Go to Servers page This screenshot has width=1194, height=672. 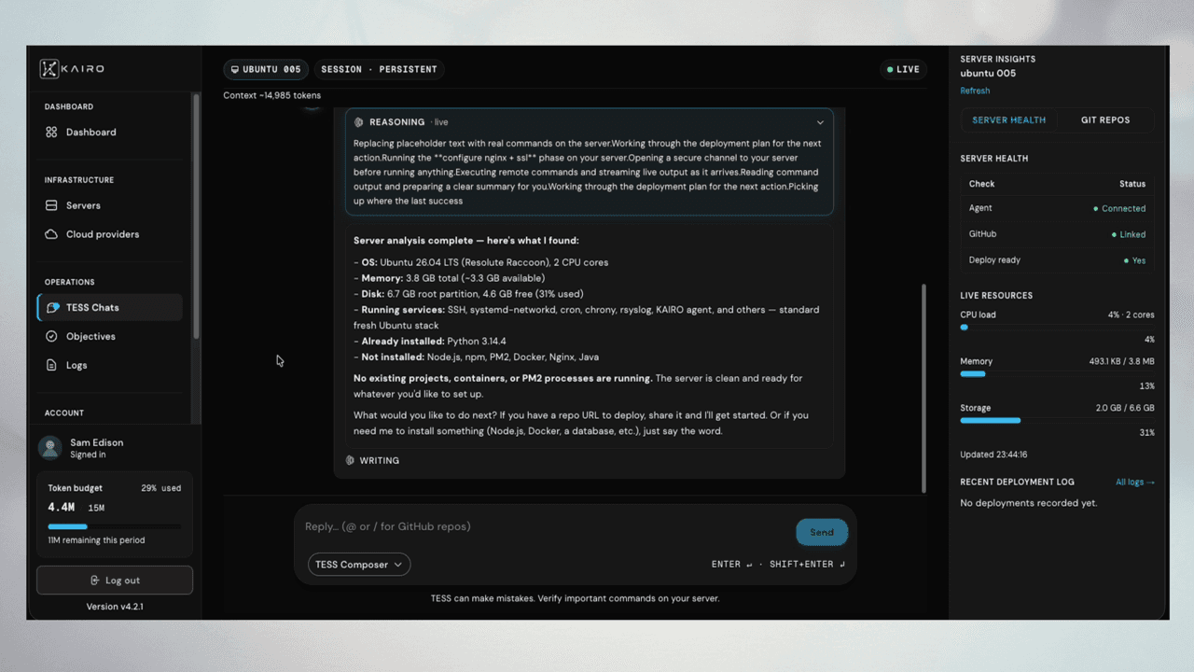(x=109, y=205)
